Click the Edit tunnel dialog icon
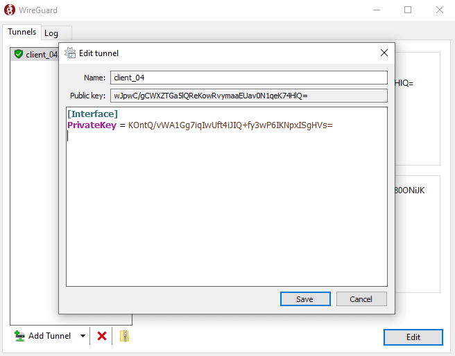Image resolution: width=455 pixels, height=356 pixels. click(70, 53)
